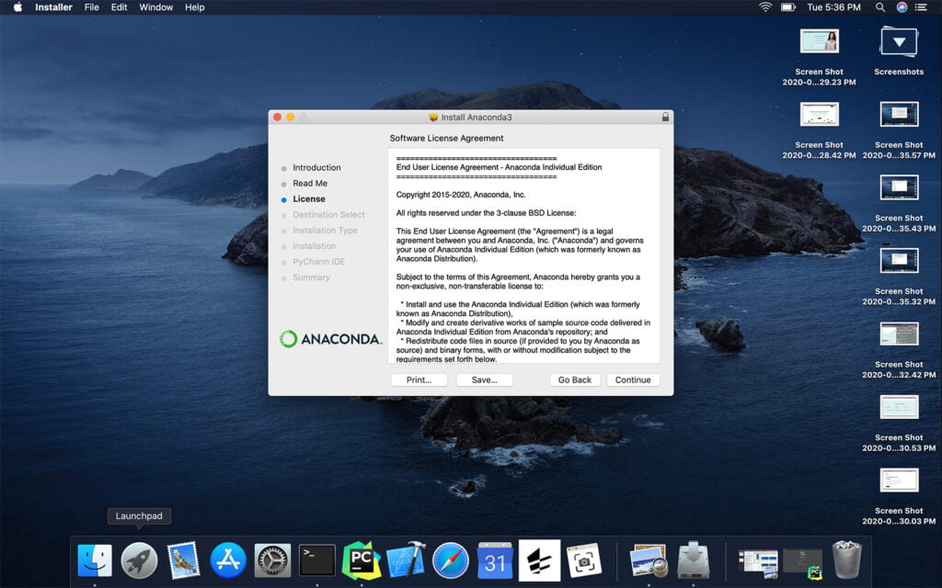Image resolution: width=942 pixels, height=588 pixels.
Task: Click Continue to accept and proceed
Action: click(x=633, y=379)
